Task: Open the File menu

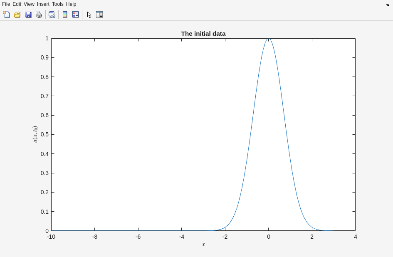Action: tap(6, 4)
